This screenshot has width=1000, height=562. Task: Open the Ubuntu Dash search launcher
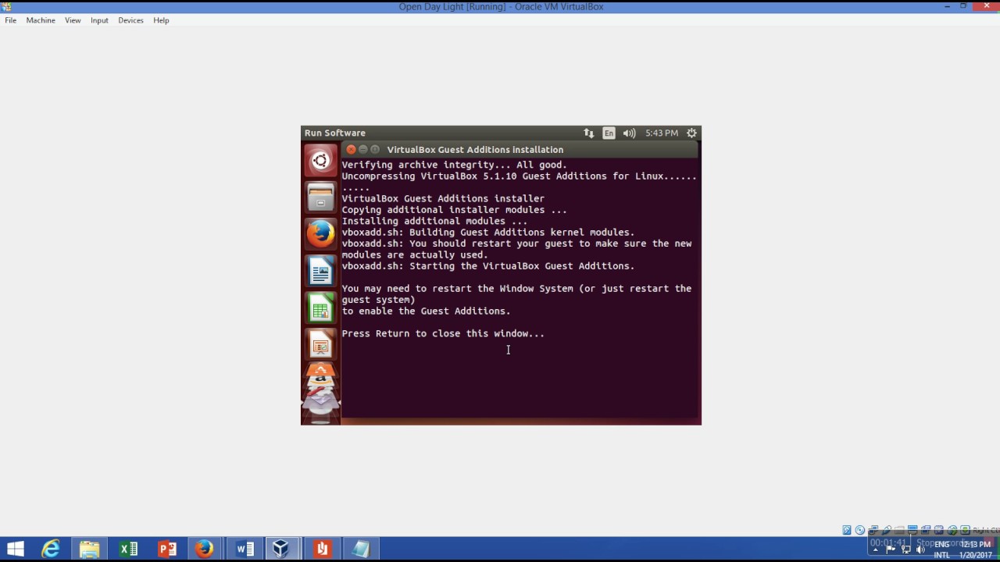tap(320, 161)
